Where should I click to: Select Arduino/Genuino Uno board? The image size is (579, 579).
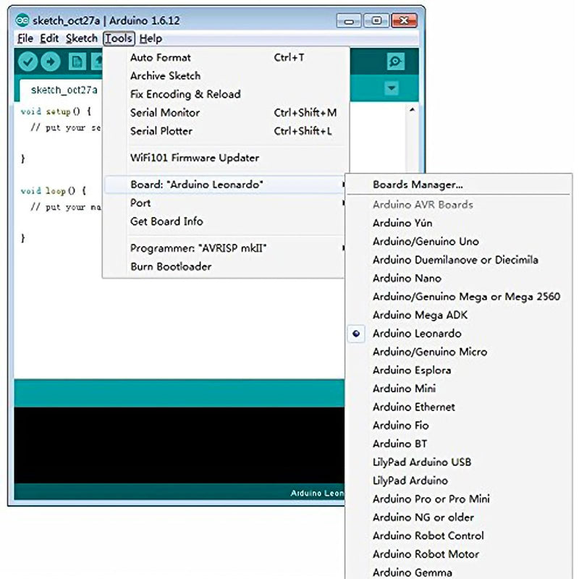click(426, 241)
